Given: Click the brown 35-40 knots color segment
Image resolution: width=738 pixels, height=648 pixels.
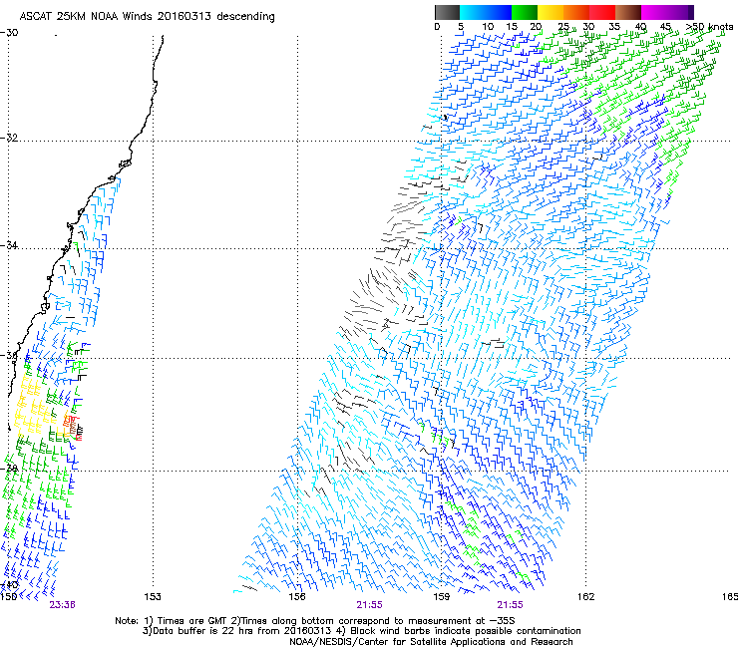Looking at the screenshot, I should [x=628, y=12].
